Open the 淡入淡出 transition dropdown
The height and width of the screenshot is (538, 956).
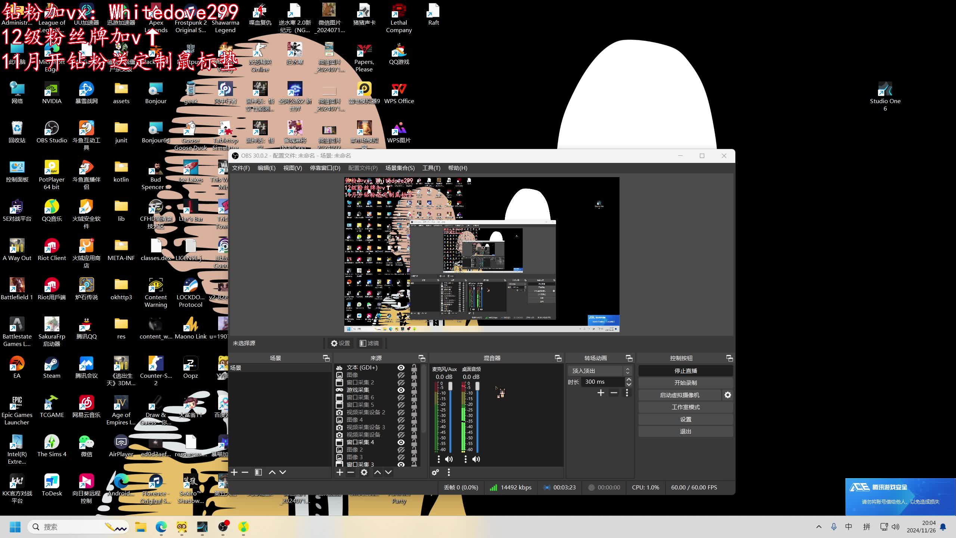tap(600, 371)
